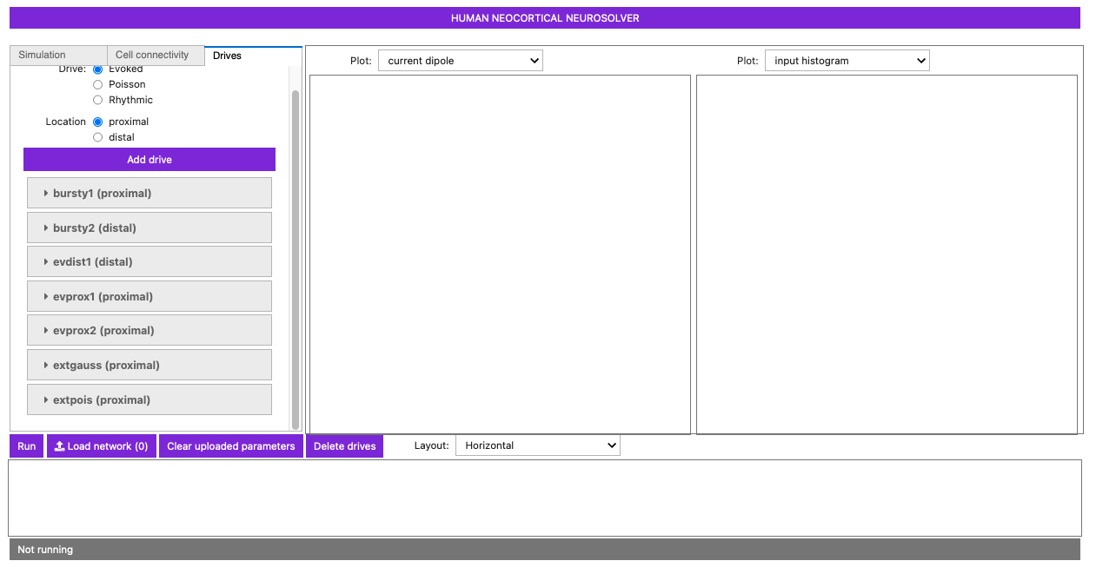The image size is (1096, 574).
Task: Expand the evdist1 (distal) accordion
Action: tap(149, 261)
